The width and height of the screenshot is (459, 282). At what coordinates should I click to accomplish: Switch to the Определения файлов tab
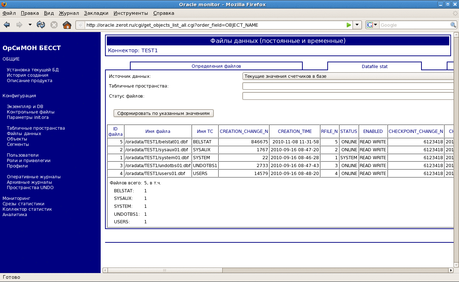pos(216,66)
